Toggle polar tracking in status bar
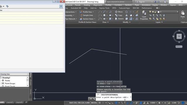187x105 pixels. [116, 103]
